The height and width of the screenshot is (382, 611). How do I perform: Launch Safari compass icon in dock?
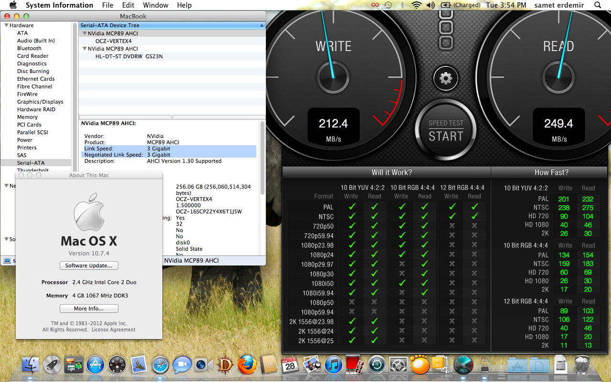coord(160,365)
